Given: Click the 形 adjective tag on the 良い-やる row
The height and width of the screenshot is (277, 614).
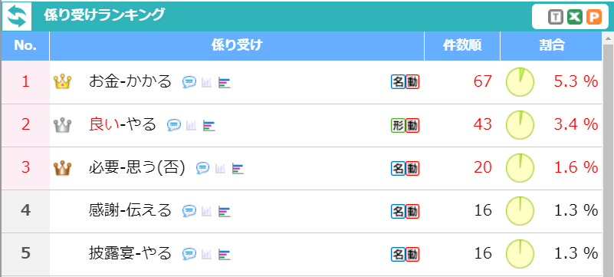Looking at the screenshot, I should 398,125.
